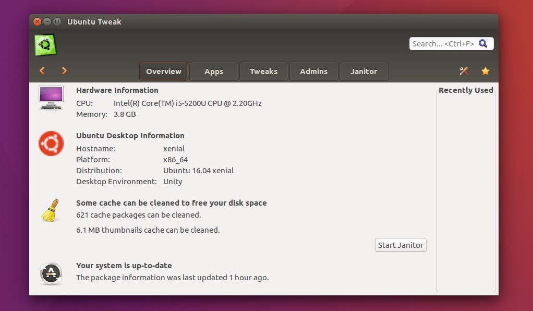Image resolution: width=533 pixels, height=311 pixels.
Task: Click '6.1 MB thumbnails cache can be cleaned.'
Action: tap(148, 230)
